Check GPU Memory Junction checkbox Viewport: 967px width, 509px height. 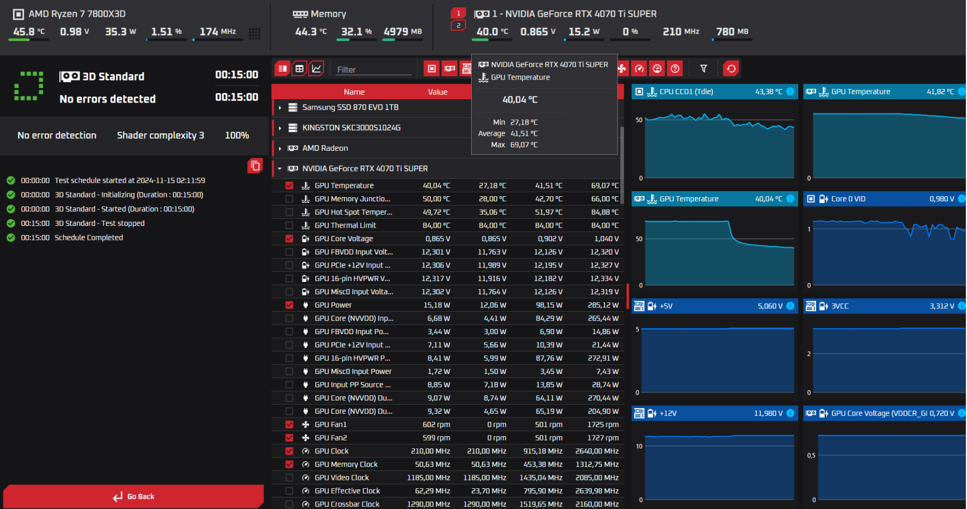click(289, 198)
